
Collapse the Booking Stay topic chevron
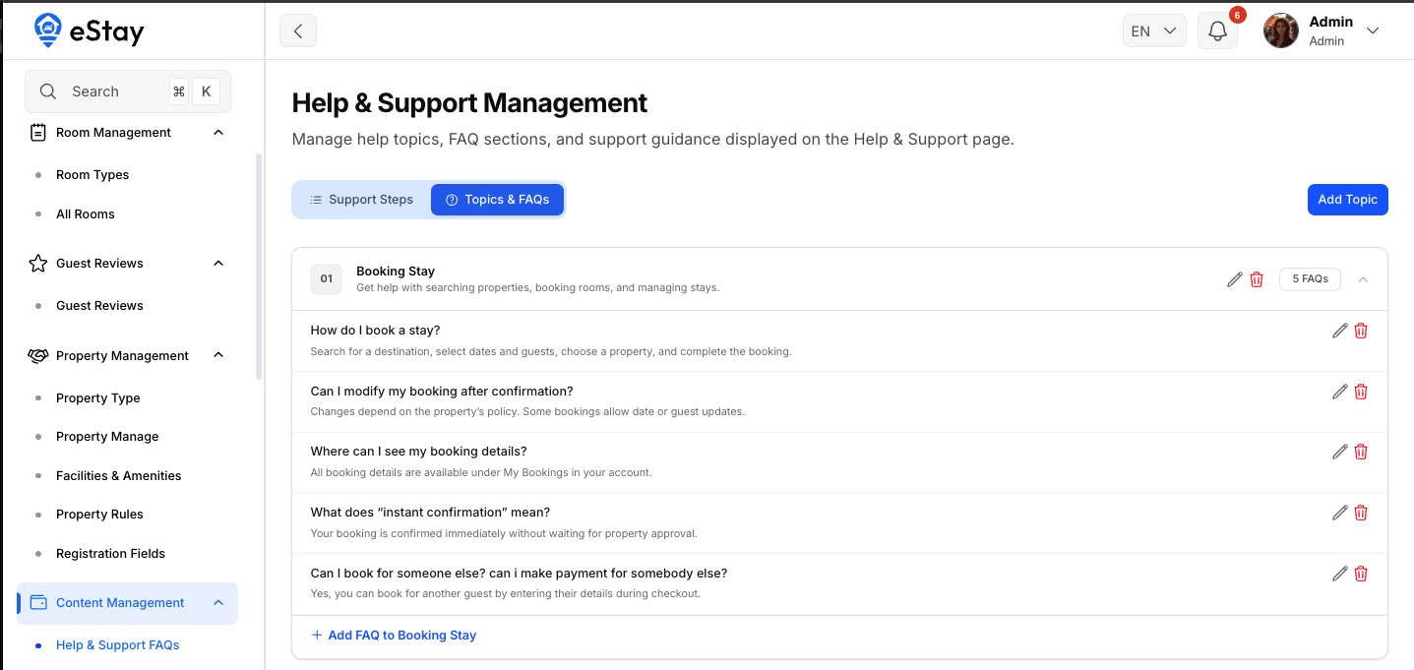click(1363, 279)
